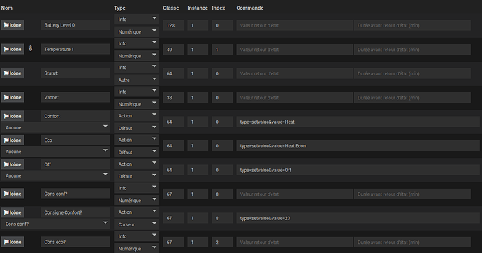Click the command field with value=Off
The height and width of the screenshot is (253, 482).
[358, 170]
